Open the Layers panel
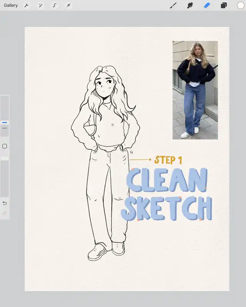The height and width of the screenshot is (307, 246). pos(224,5)
